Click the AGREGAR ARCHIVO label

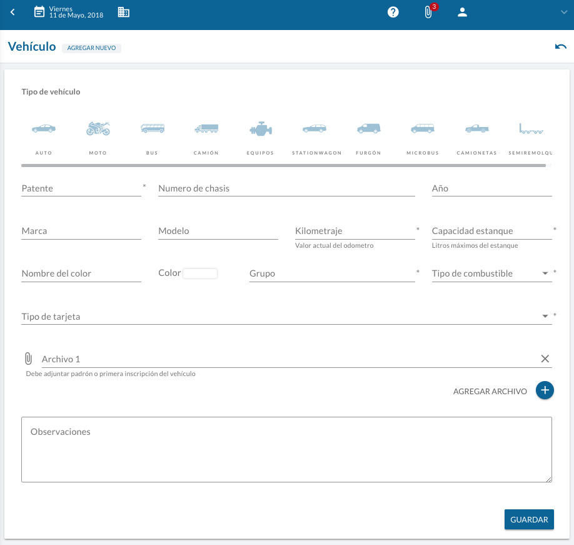(490, 392)
